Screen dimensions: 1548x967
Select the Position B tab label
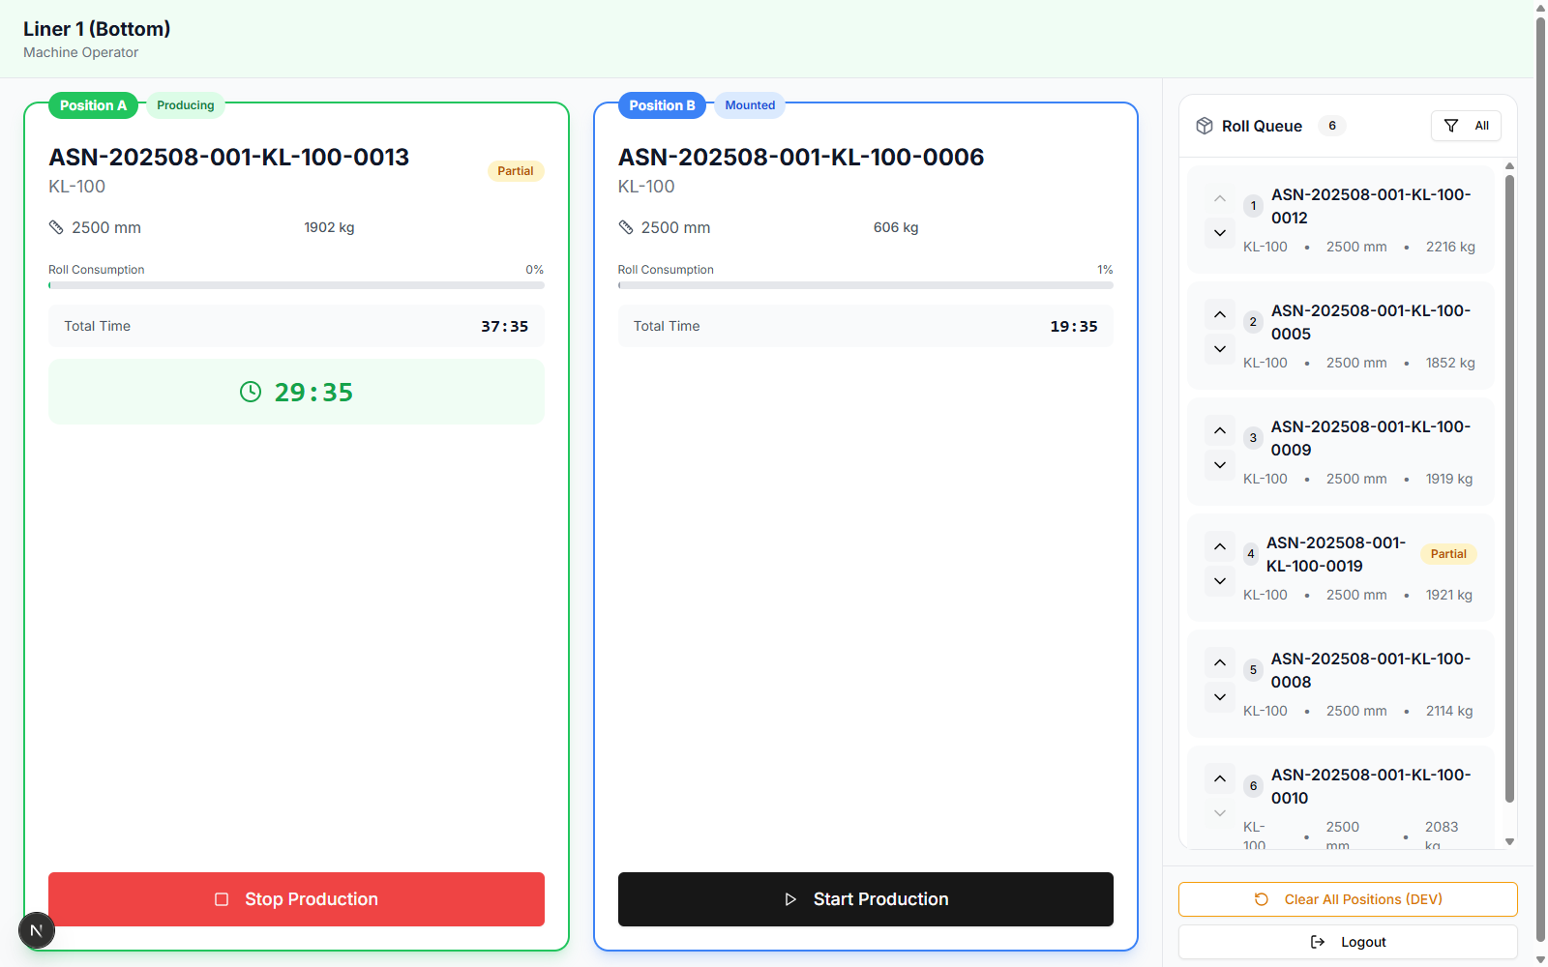click(662, 105)
